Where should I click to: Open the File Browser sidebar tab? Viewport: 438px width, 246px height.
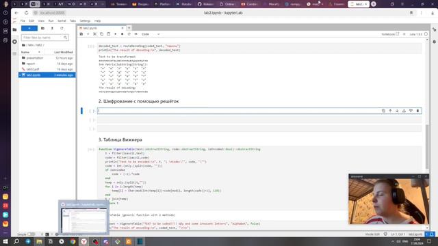(15, 29)
